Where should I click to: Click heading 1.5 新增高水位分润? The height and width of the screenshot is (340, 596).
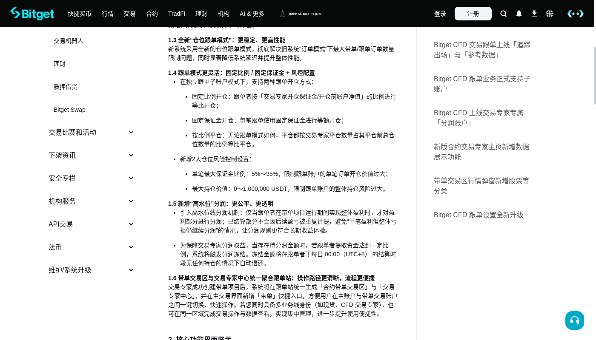[221, 204]
